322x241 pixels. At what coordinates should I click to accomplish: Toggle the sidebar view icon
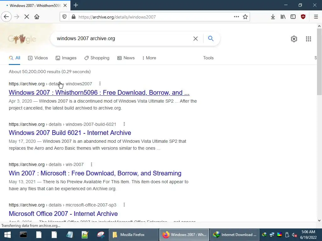pyautogui.click(x=293, y=17)
